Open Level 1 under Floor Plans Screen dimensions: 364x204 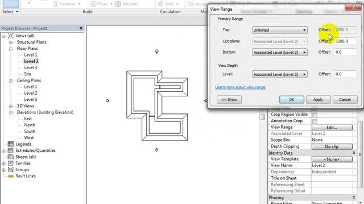[x=30, y=55]
